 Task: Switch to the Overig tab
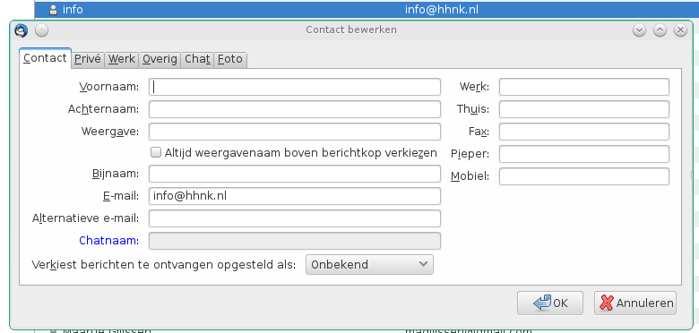coord(160,59)
